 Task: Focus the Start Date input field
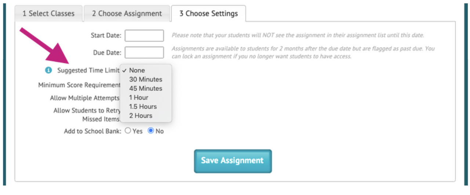tap(144, 36)
